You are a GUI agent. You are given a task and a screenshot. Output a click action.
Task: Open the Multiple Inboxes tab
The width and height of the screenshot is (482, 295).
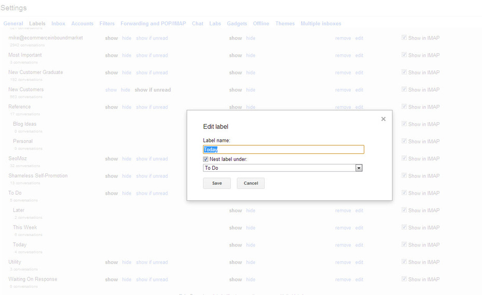point(321,24)
